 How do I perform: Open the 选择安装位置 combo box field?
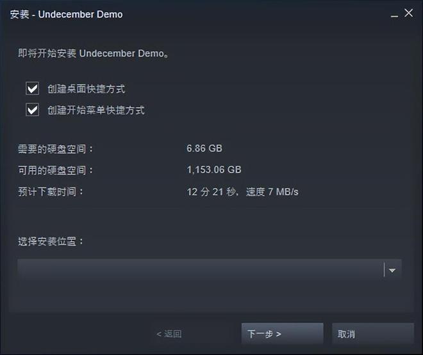tap(210, 270)
